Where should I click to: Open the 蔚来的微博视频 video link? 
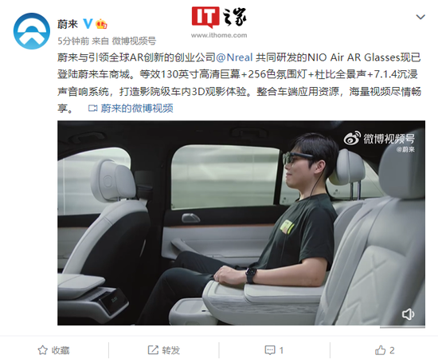(x=137, y=109)
